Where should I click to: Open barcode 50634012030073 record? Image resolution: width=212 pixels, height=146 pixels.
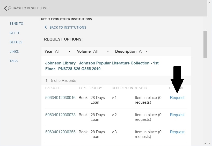(x=60, y=115)
